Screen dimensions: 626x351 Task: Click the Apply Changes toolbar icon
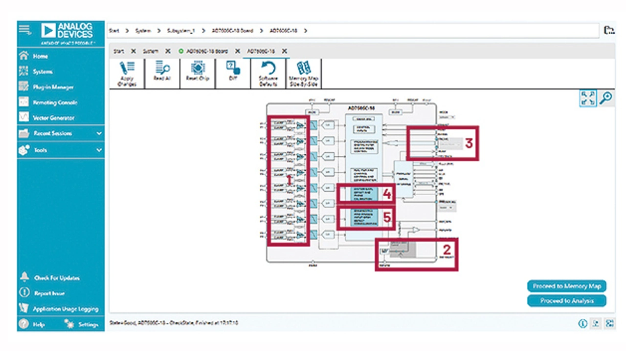(x=127, y=73)
